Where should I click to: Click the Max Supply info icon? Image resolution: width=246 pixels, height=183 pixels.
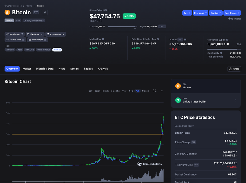[x=221, y=53]
